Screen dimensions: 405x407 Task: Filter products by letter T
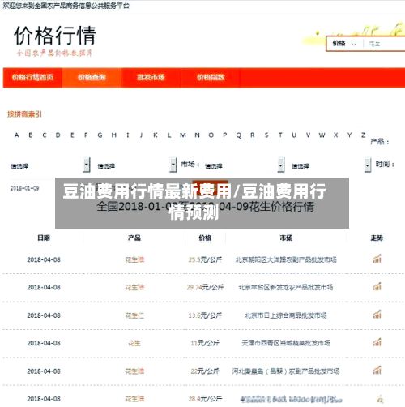point(280,135)
